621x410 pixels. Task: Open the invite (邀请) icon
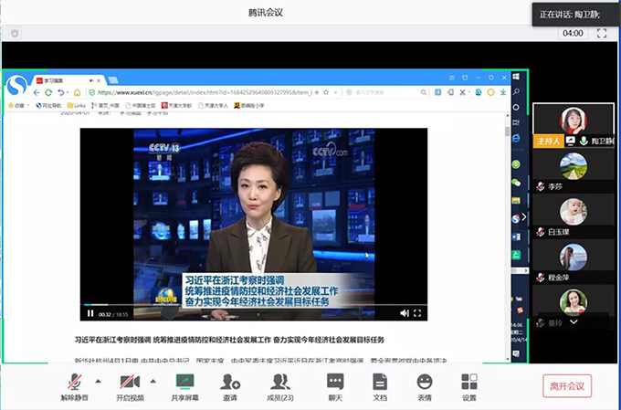(x=230, y=383)
